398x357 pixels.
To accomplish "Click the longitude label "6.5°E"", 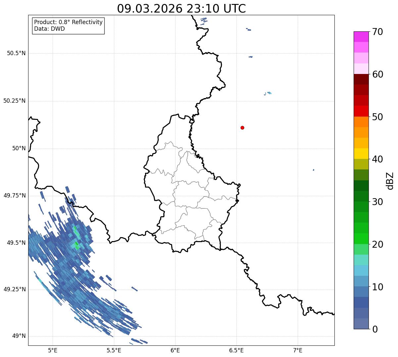I will click(x=236, y=350).
